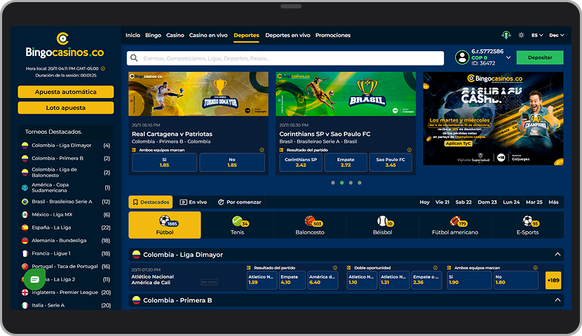Click the México flag in tournaments list
The width and height of the screenshot is (582, 336).
coord(25,214)
